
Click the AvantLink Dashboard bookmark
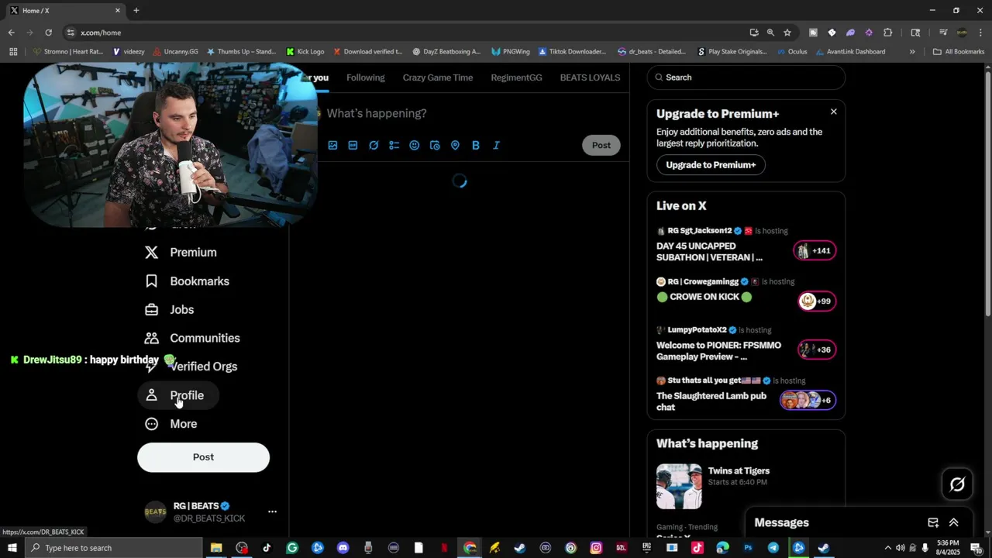[x=850, y=52]
